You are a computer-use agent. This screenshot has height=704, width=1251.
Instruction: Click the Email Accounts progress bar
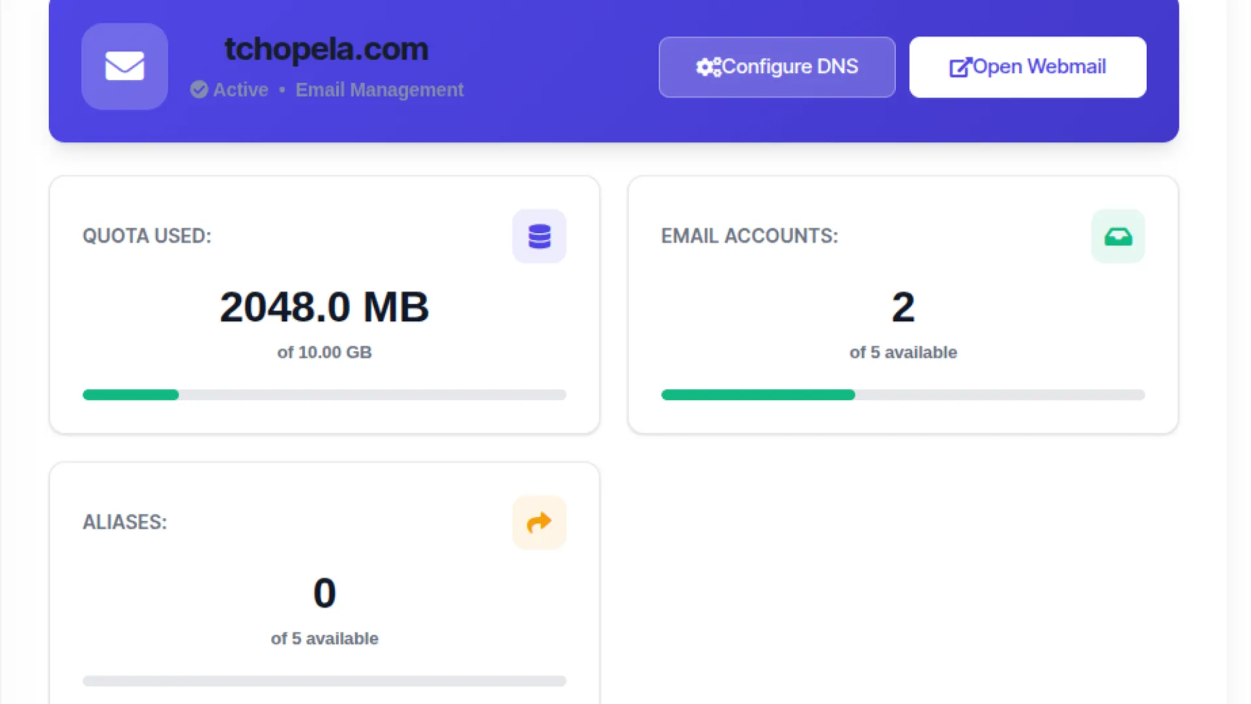(x=902, y=395)
